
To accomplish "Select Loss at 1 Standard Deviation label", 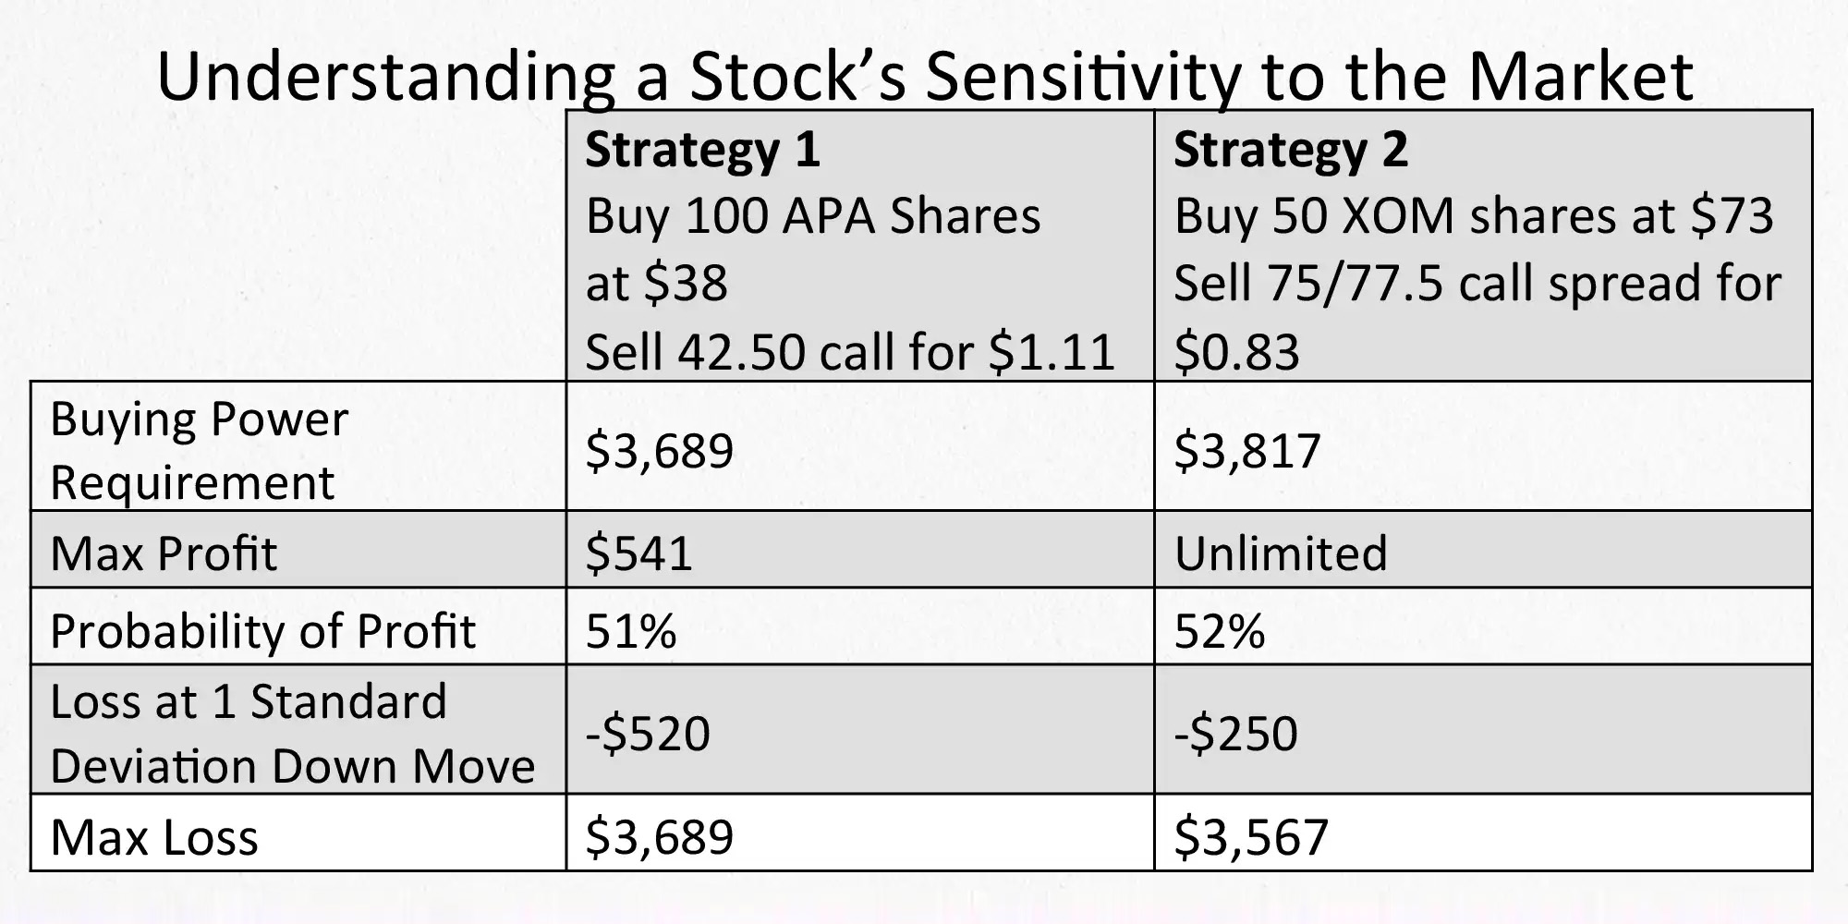I will pyautogui.click(x=292, y=734).
